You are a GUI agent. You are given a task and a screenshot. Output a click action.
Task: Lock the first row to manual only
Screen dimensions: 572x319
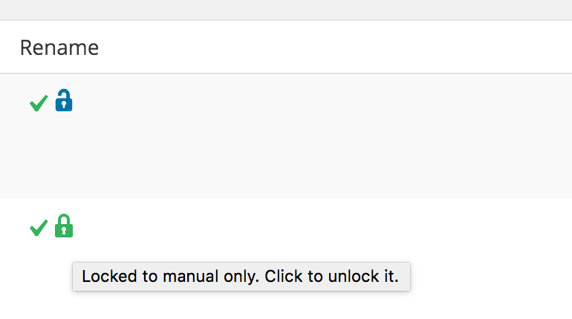click(64, 101)
